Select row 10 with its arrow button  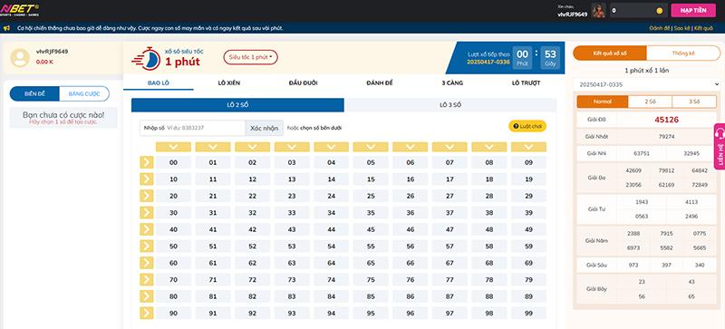146,179
